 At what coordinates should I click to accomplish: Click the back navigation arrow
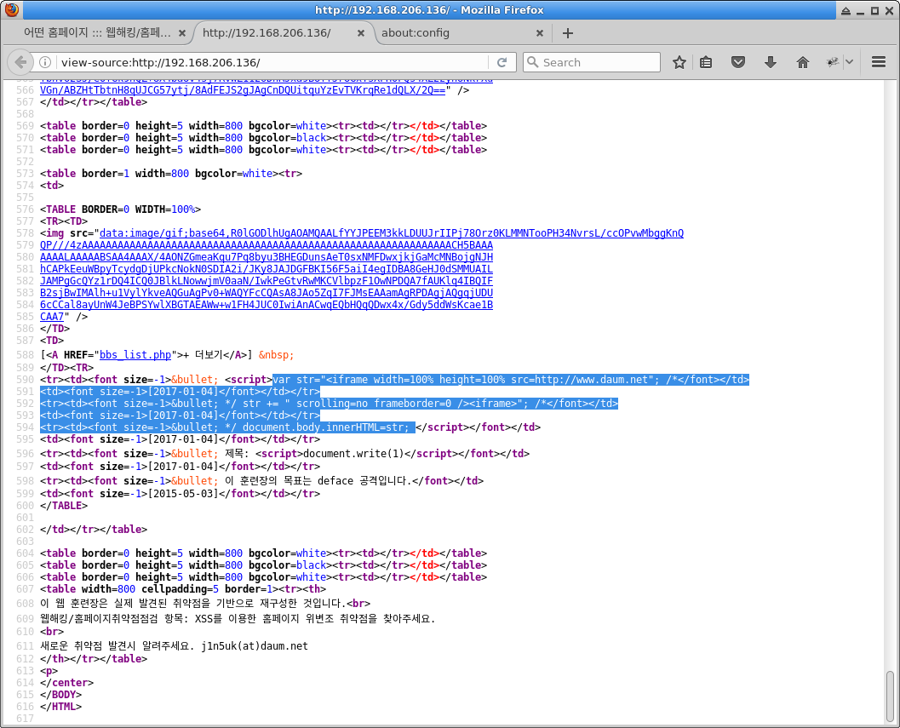tap(20, 62)
